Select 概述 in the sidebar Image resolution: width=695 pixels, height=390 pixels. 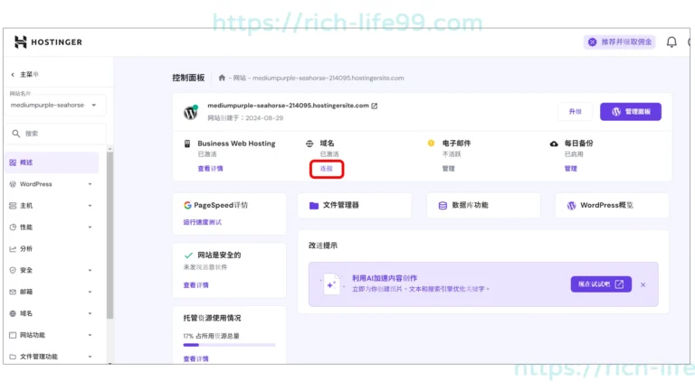tap(52, 162)
